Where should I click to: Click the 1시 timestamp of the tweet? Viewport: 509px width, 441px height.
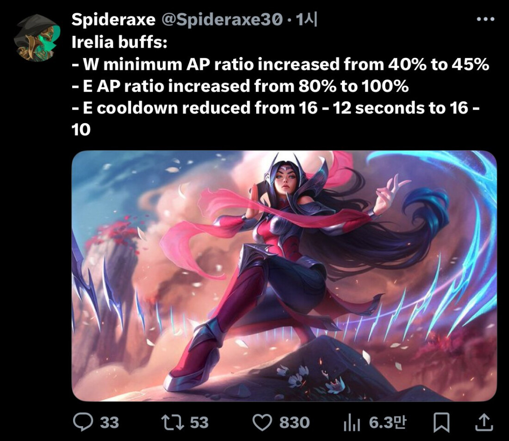tap(306, 19)
